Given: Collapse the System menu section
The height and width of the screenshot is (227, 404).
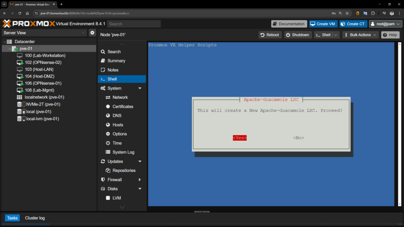Looking at the screenshot, I should click(140, 88).
